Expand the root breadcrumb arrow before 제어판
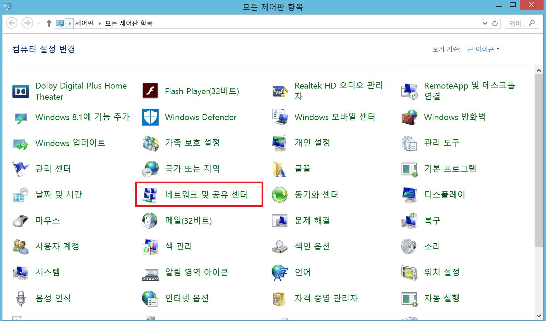The height and width of the screenshot is (321, 546). click(69, 24)
